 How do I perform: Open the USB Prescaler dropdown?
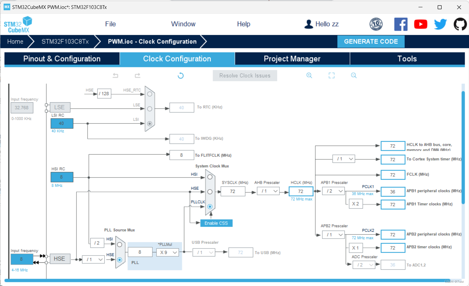204,252
